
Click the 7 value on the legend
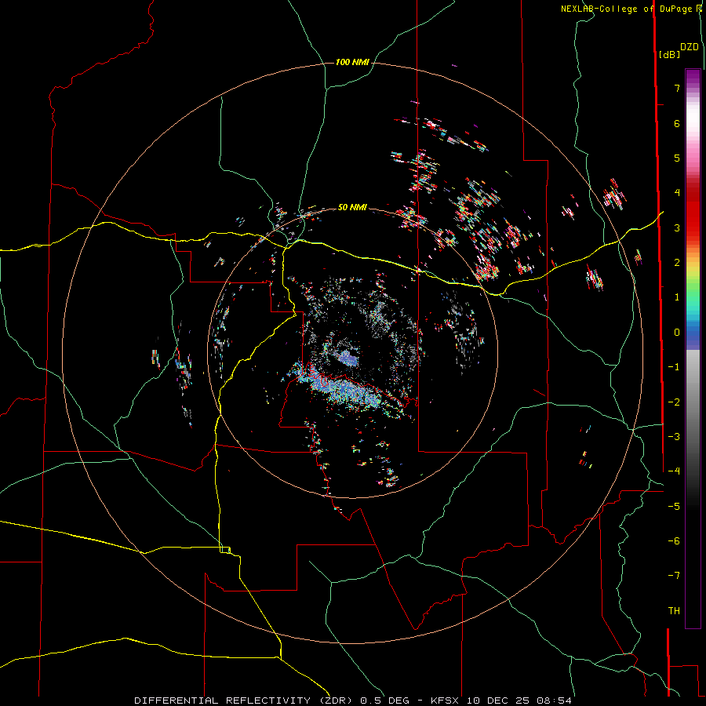pos(677,88)
